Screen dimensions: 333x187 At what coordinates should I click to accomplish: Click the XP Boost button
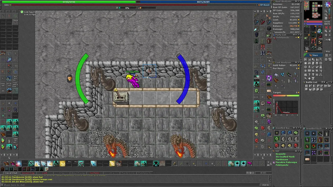click(x=264, y=5)
